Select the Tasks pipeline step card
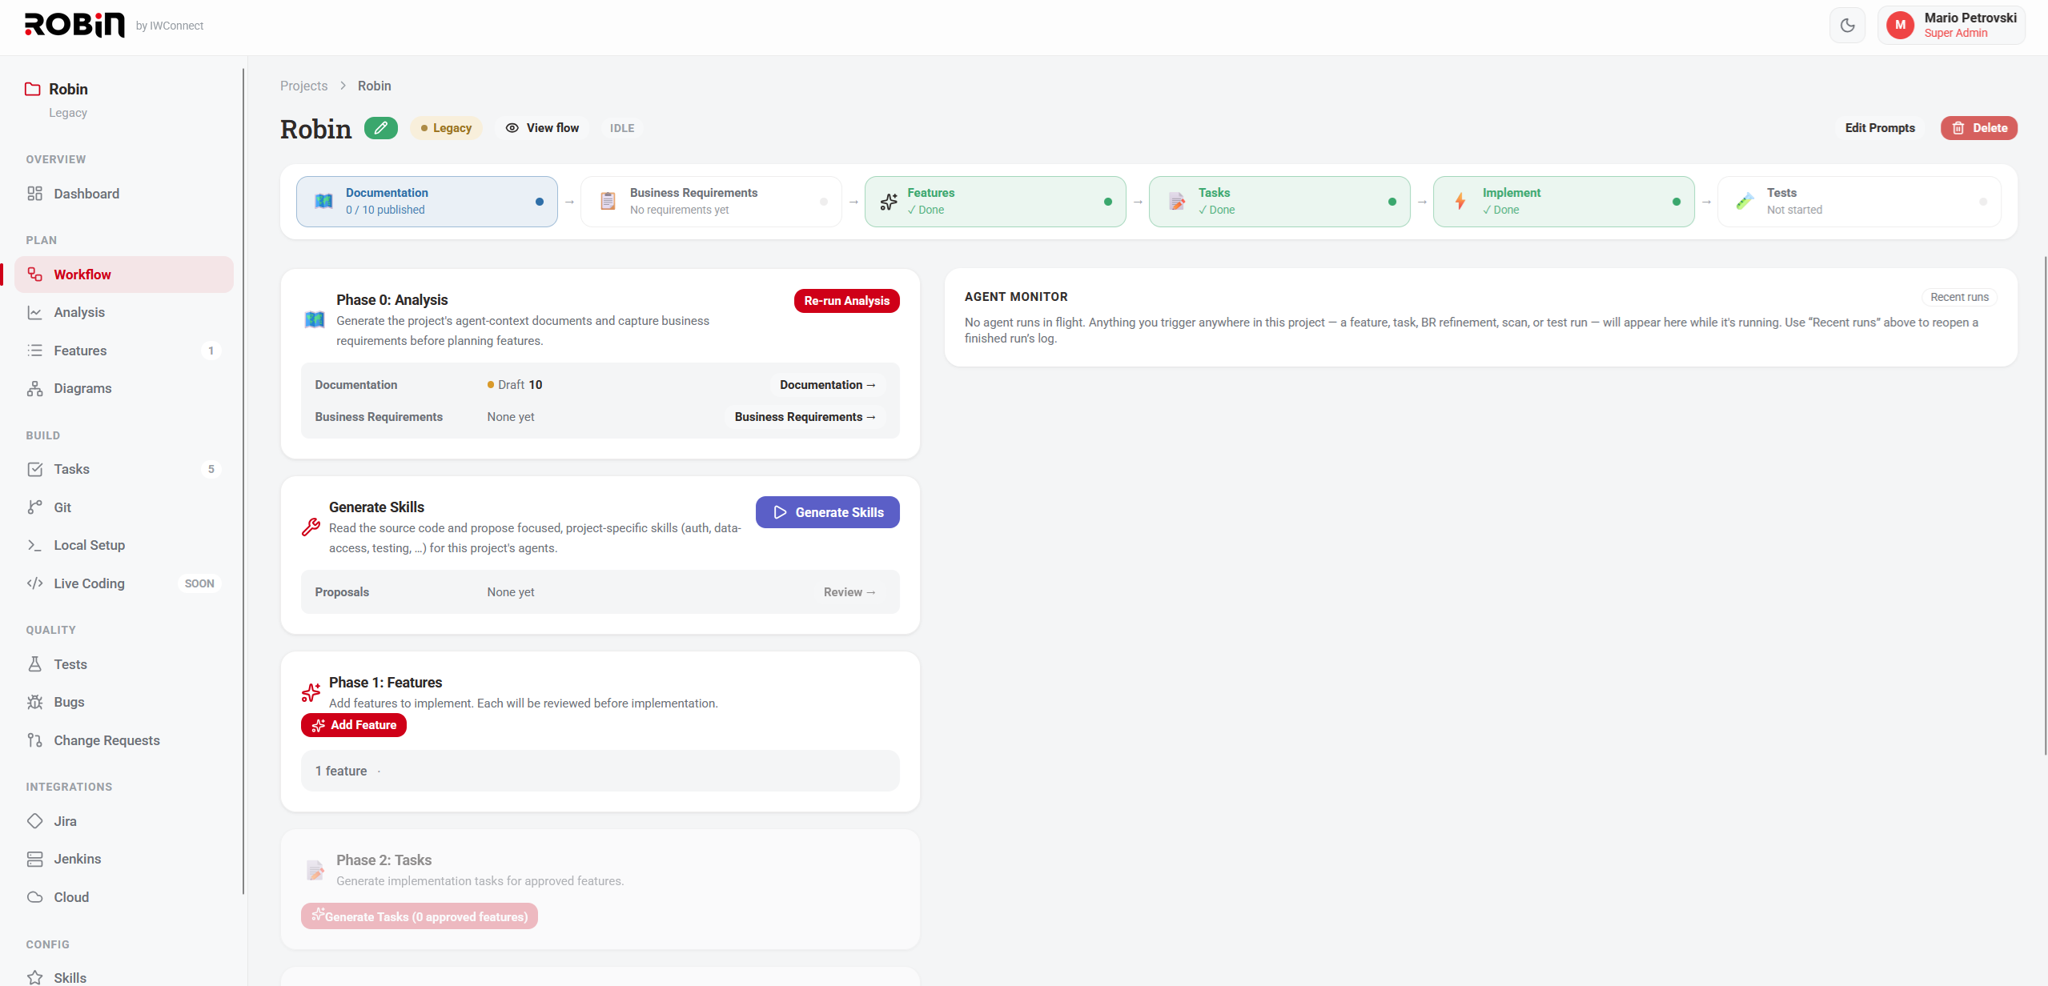Image resolution: width=2048 pixels, height=986 pixels. point(1279,202)
